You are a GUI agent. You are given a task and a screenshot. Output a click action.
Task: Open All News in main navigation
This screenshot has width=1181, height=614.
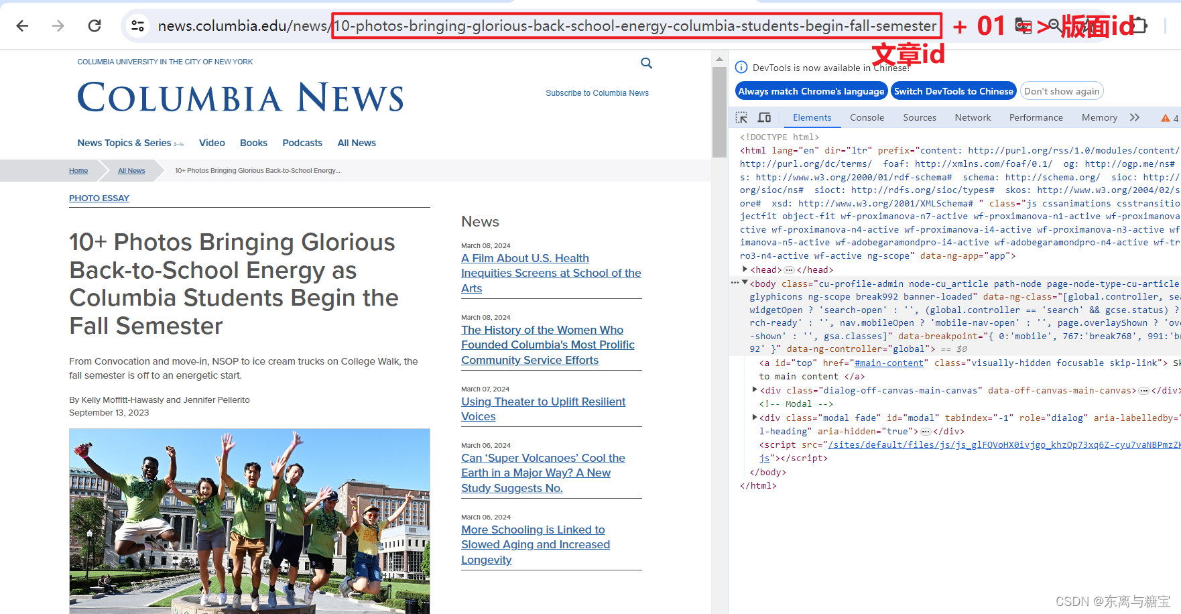click(357, 143)
